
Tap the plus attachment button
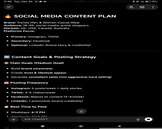tap(14, 119)
